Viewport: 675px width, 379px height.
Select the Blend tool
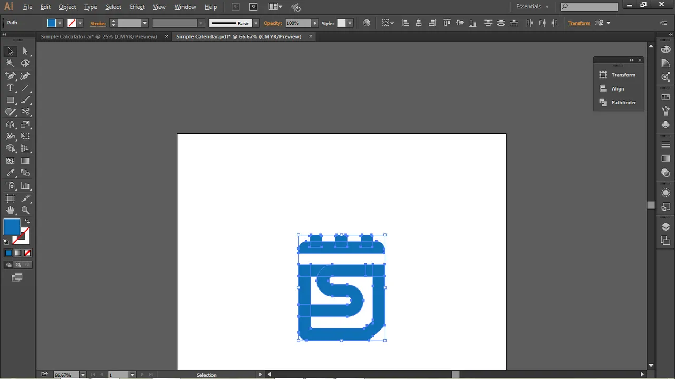[x=25, y=173]
